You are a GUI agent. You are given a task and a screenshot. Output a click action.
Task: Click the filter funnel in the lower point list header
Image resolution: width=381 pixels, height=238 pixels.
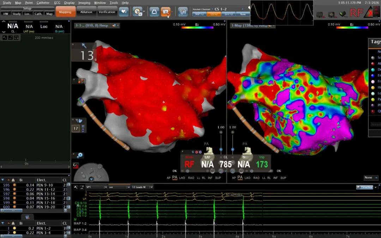[x=3, y=223]
